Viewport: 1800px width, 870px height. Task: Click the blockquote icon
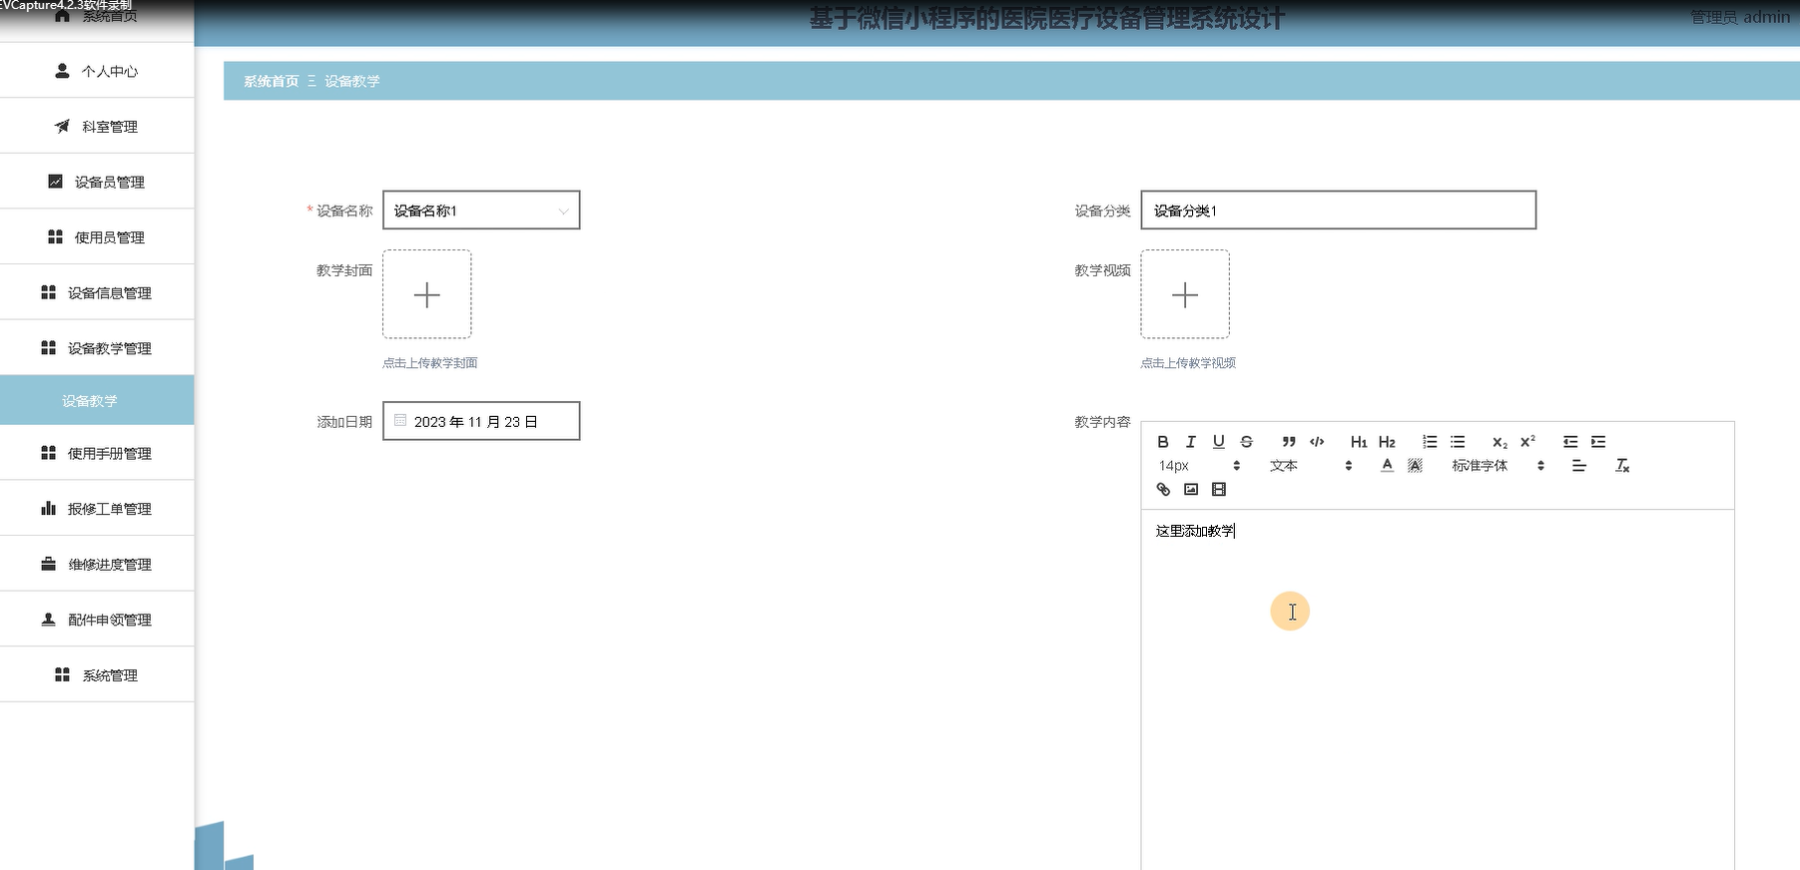[1289, 442]
